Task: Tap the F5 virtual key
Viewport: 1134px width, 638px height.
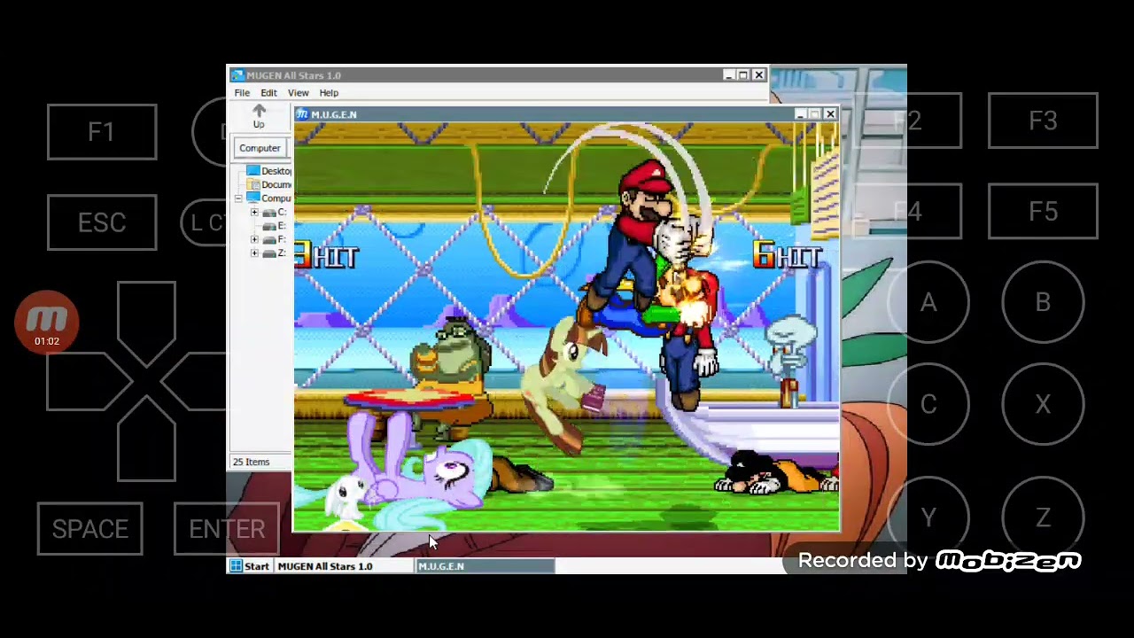Action: point(1043,212)
